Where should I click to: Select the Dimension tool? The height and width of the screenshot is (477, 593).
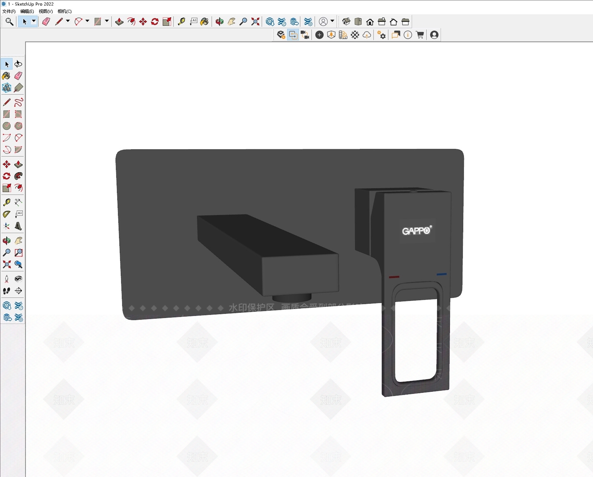18,202
